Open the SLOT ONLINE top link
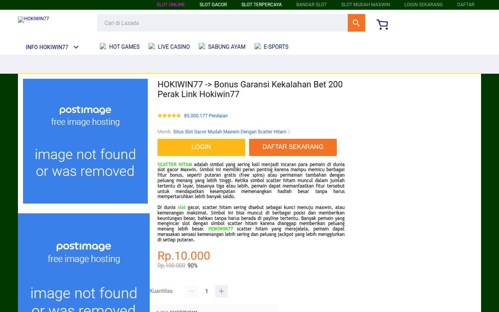Viewport: 499px width, 312px height. pos(171,5)
